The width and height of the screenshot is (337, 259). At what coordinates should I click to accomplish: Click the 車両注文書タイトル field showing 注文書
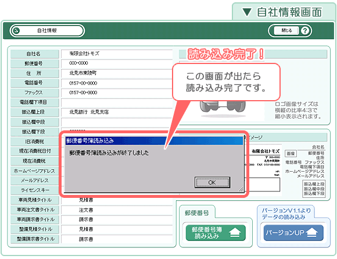pyautogui.click(x=117, y=210)
